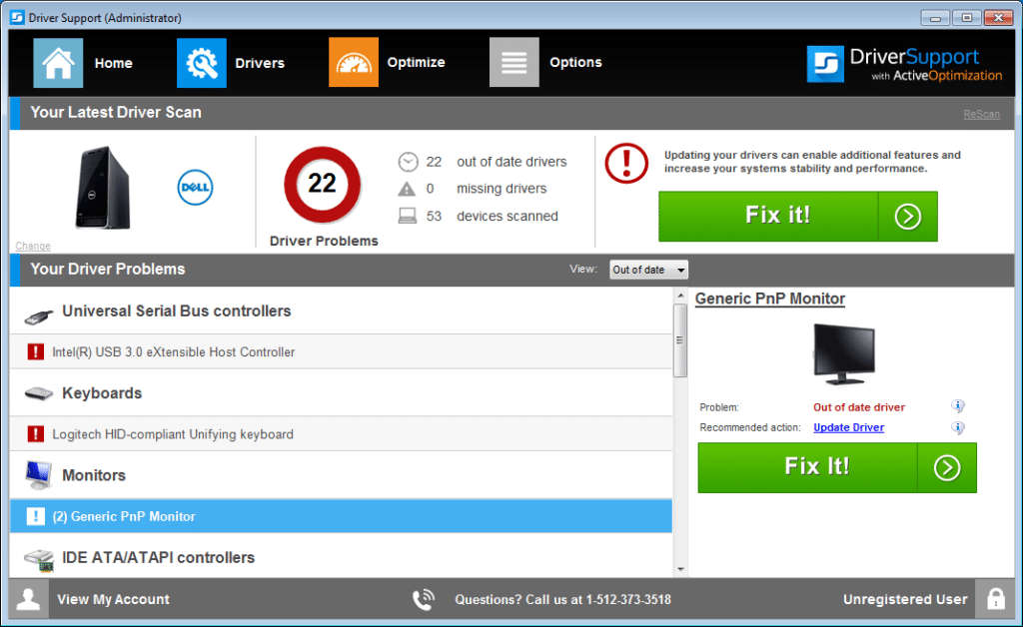This screenshot has height=627, width=1023.
Task: Click info icon next to Update Driver
Action: click(957, 427)
